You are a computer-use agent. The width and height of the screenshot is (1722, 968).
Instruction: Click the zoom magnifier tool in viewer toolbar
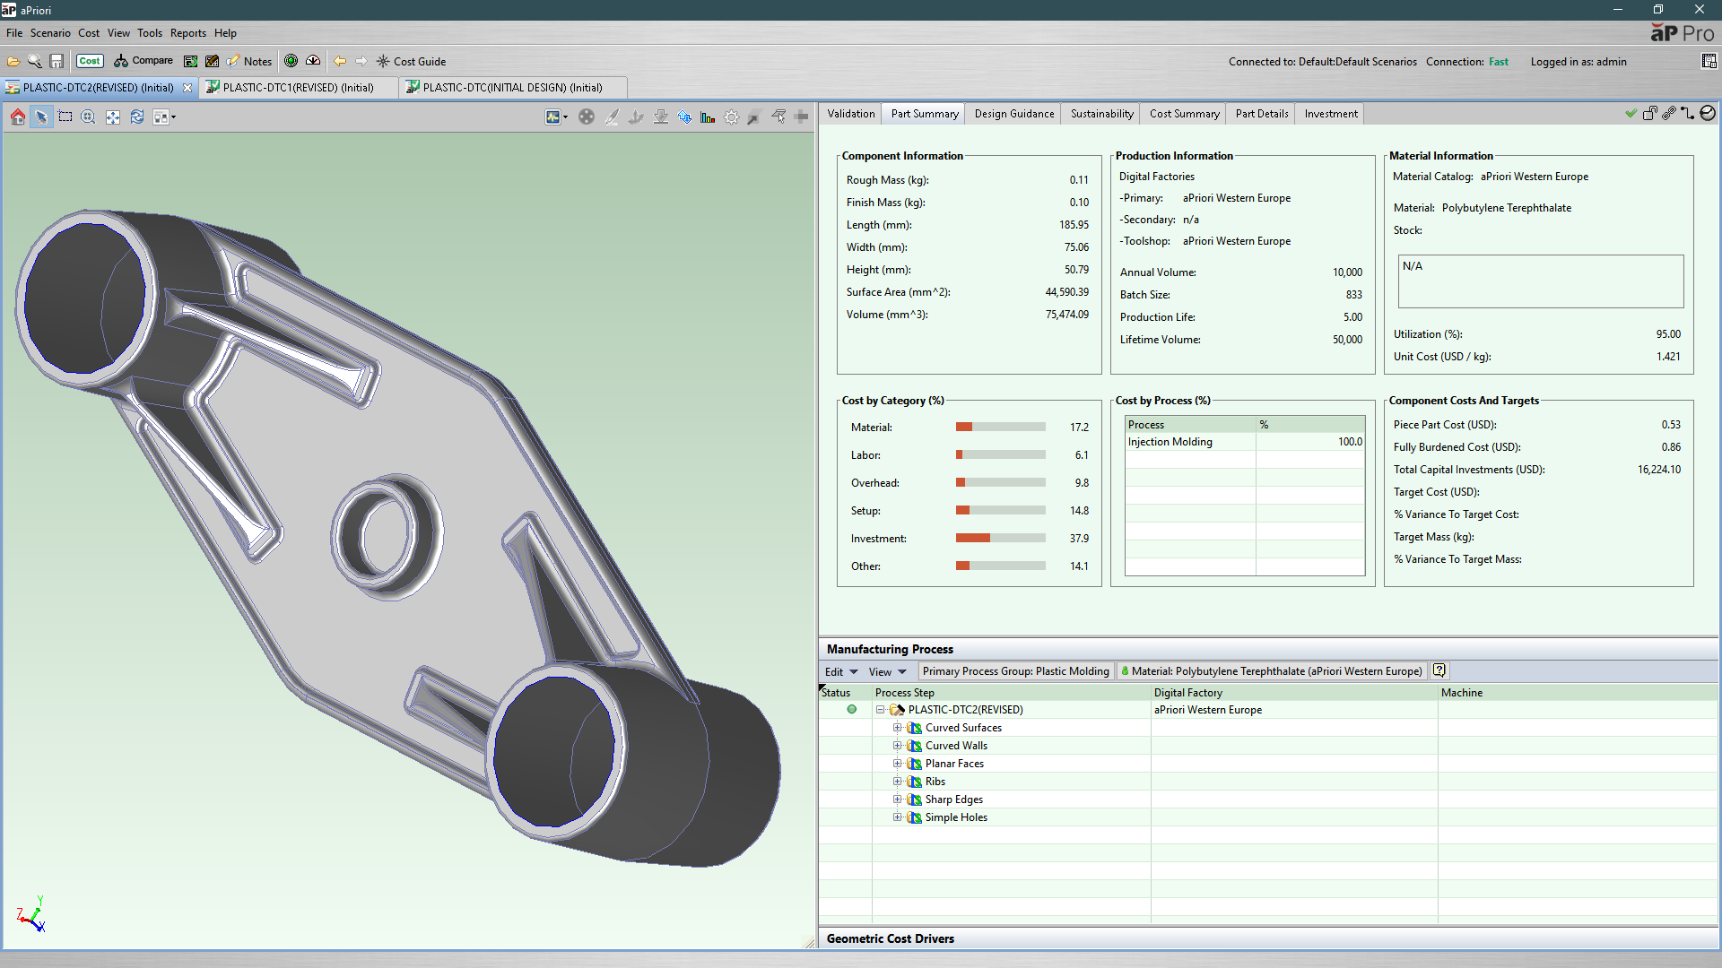pyautogui.click(x=88, y=117)
